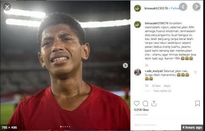Reply to r.ade_mulyati's comment
Screen dimensions: 205x131
point(167,86)
